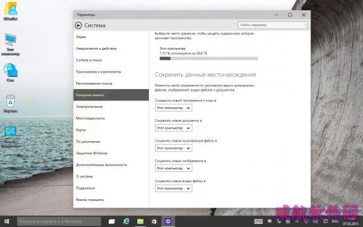Click the taskbar web and Windows search box

(x=59, y=222)
